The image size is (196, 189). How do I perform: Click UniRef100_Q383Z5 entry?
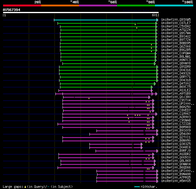coord(176,144)
